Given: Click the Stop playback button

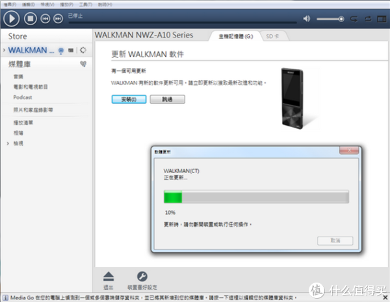Looking at the screenshot, I should point(31,19).
